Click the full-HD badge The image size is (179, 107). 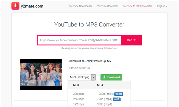(119, 94)
